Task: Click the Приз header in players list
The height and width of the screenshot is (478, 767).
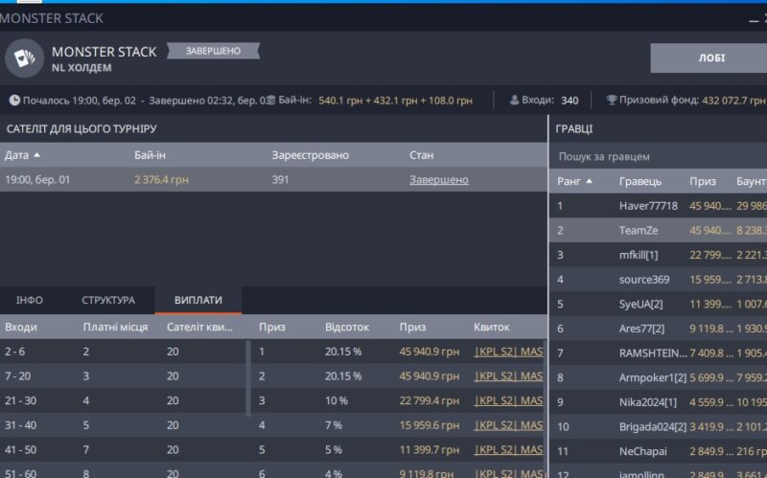Action: click(x=703, y=181)
